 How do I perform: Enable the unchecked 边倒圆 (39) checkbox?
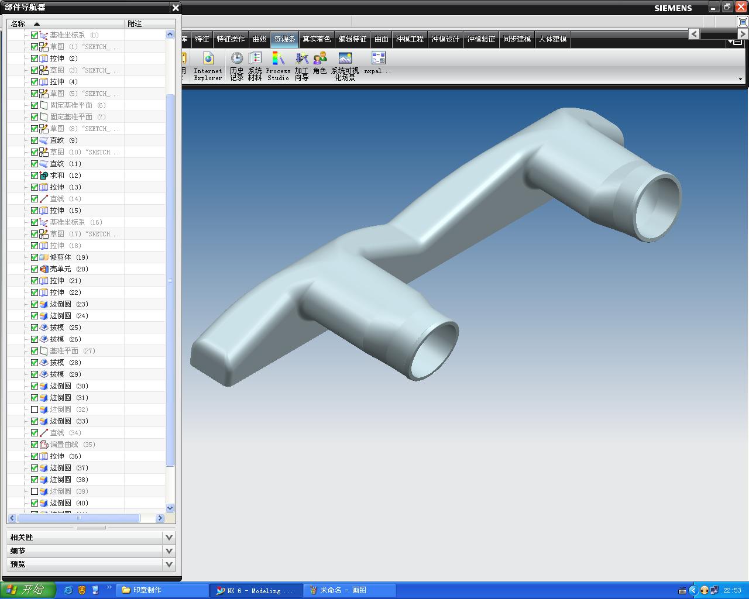pos(35,491)
